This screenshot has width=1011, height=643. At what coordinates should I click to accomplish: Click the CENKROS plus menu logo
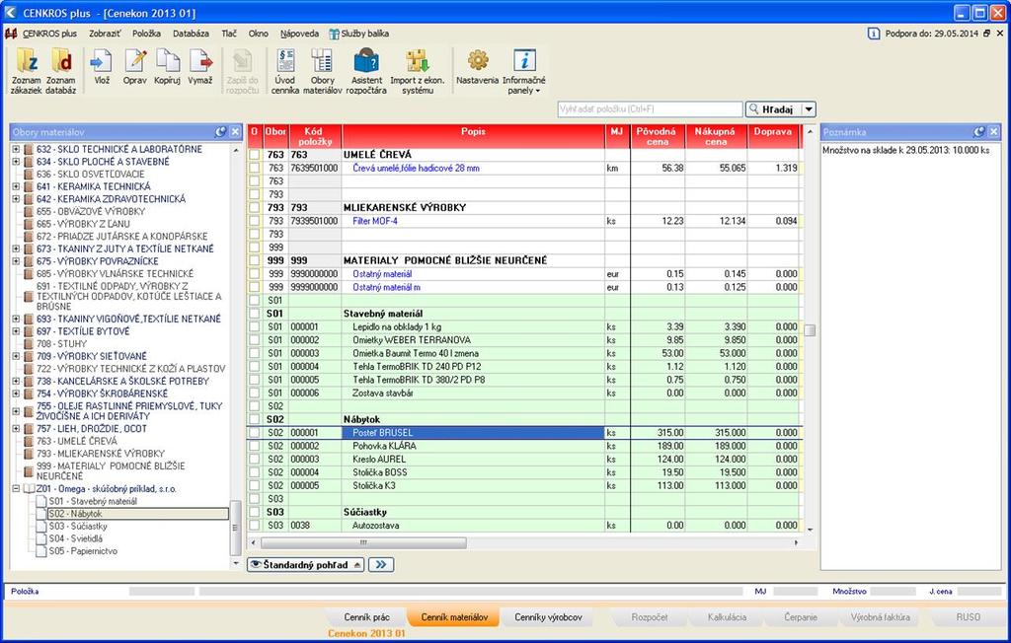click(11, 34)
